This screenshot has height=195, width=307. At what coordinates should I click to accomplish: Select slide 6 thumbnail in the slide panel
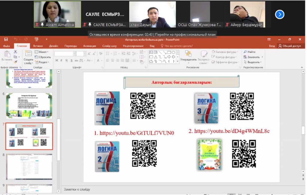pos(29,106)
